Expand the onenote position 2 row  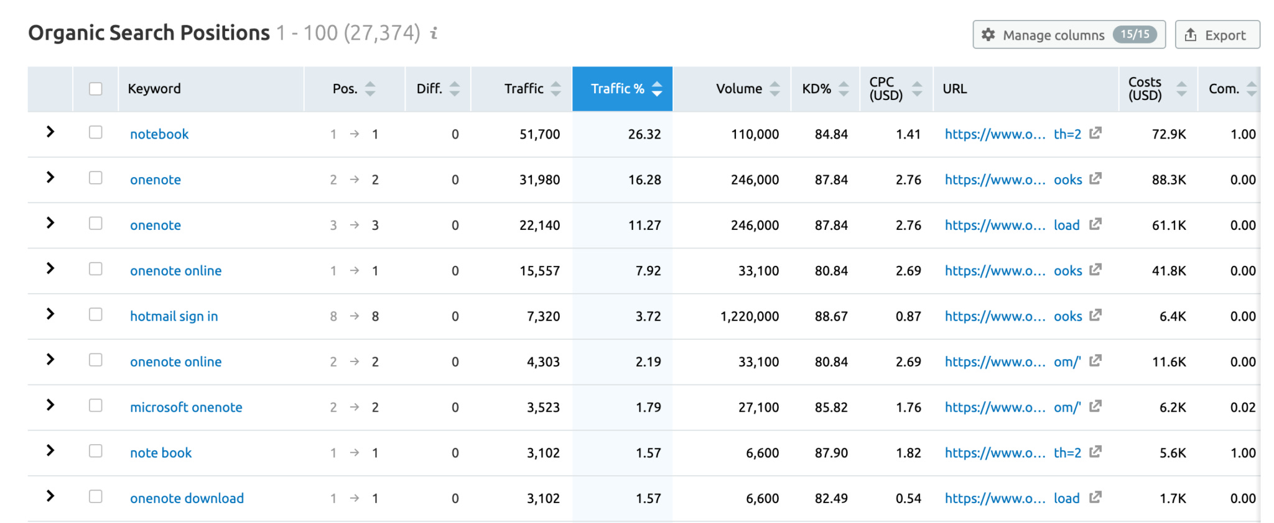(50, 177)
